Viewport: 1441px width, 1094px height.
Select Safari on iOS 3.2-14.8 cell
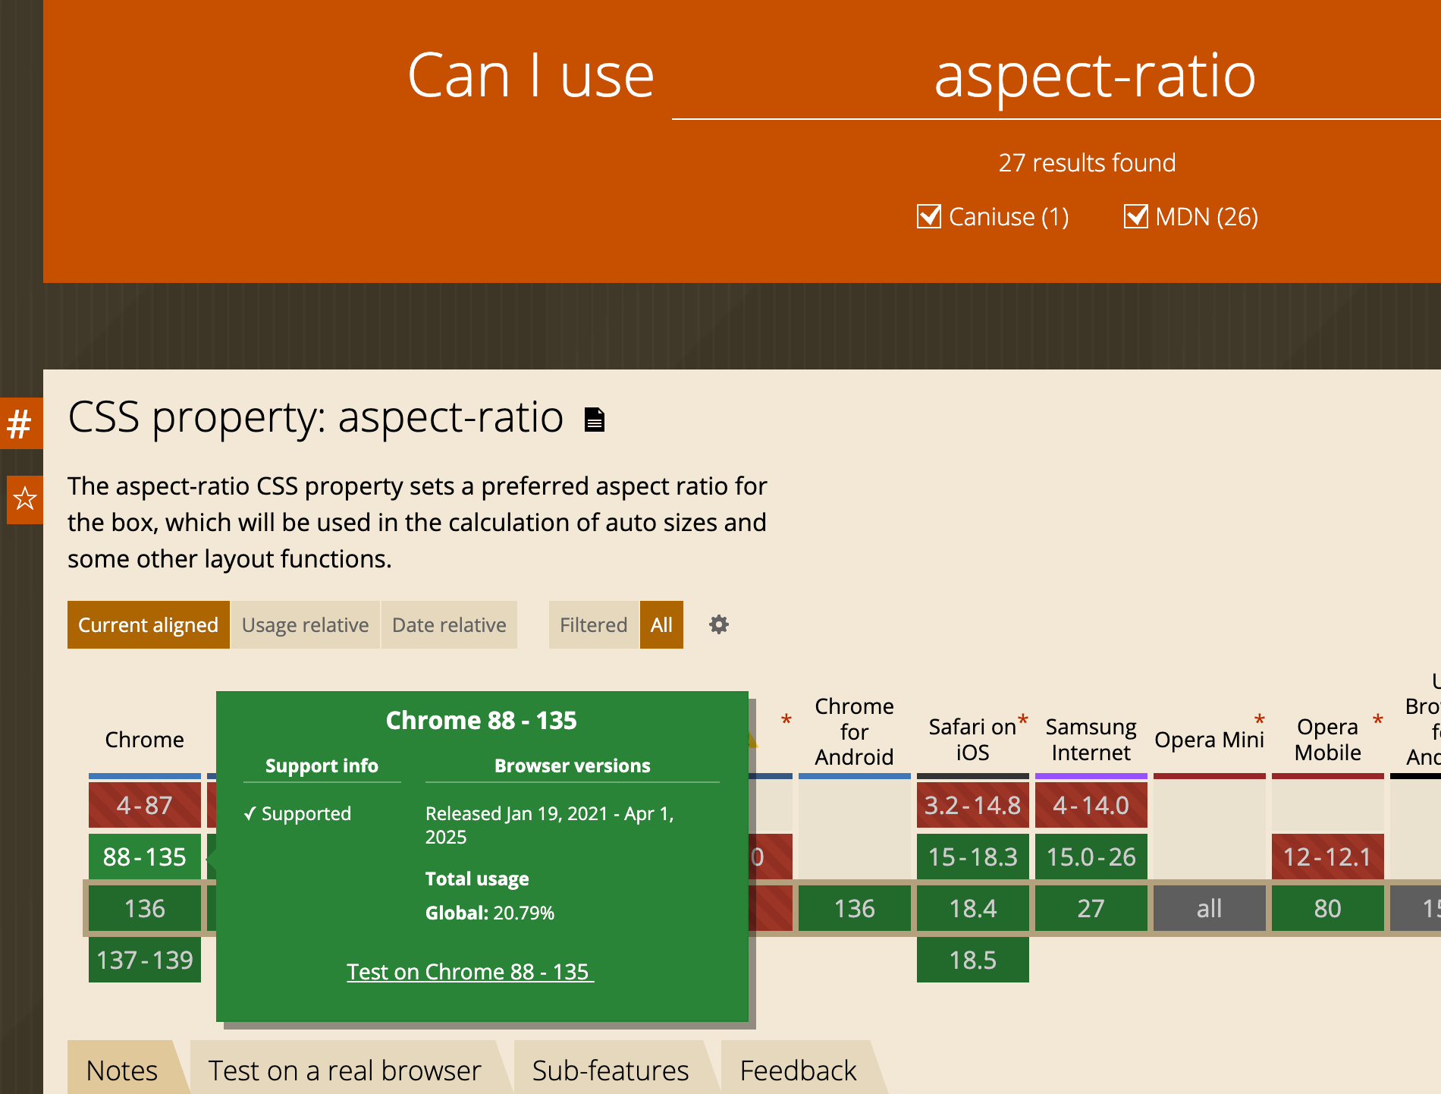(x=973, y=805)
